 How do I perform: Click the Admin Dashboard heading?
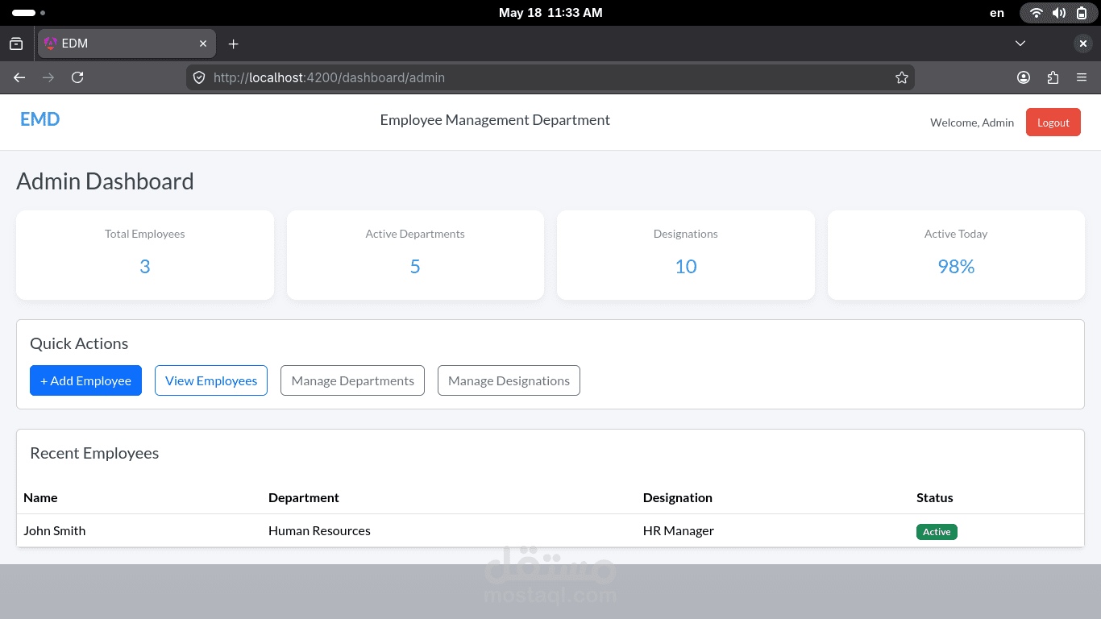pos(105,181)
